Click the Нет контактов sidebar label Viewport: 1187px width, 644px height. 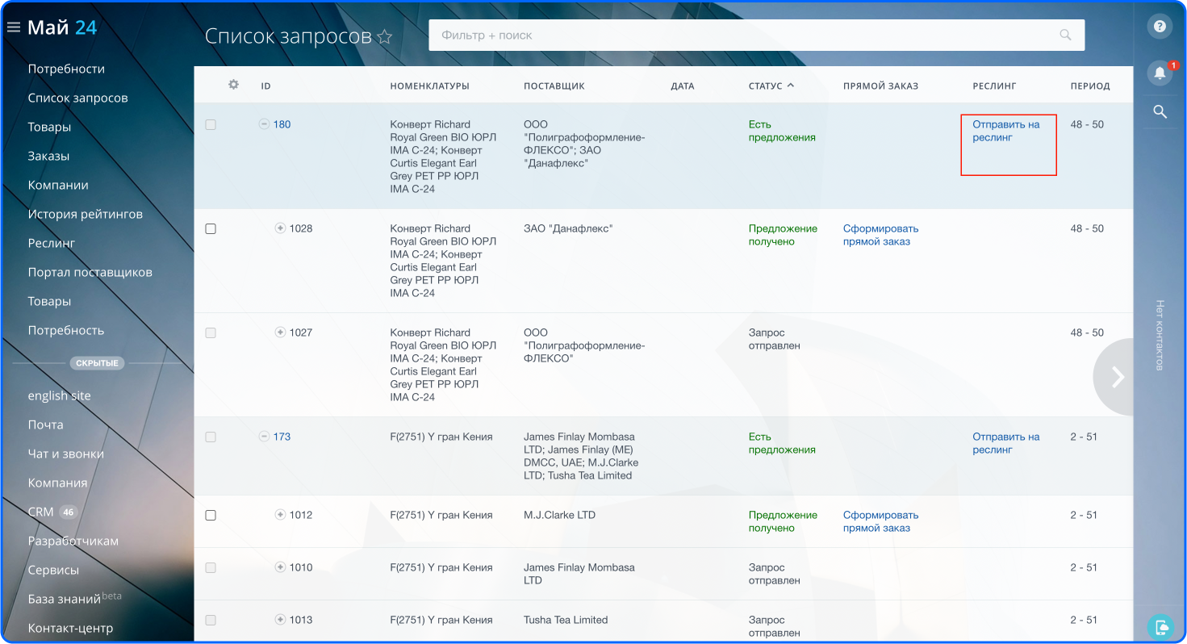coord(1160,335)
